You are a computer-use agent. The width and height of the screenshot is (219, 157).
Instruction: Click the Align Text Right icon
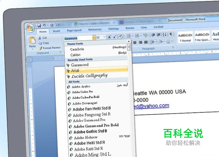[x=140, y=42]
